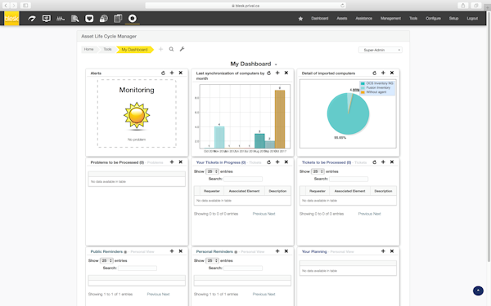Image resolution: width=491 pixels, height=306 pixels.
Task: Open the Dashboard menu
Action: tap(320, 19)
